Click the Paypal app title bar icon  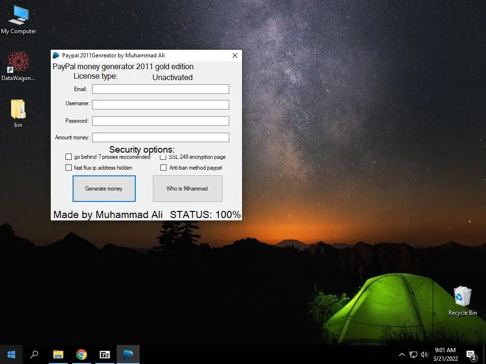point(56,55)
